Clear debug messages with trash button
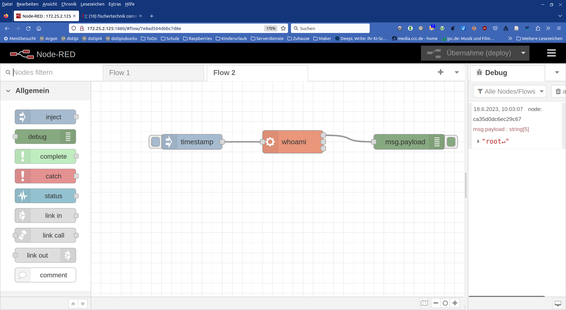 (x=559, y=92)
